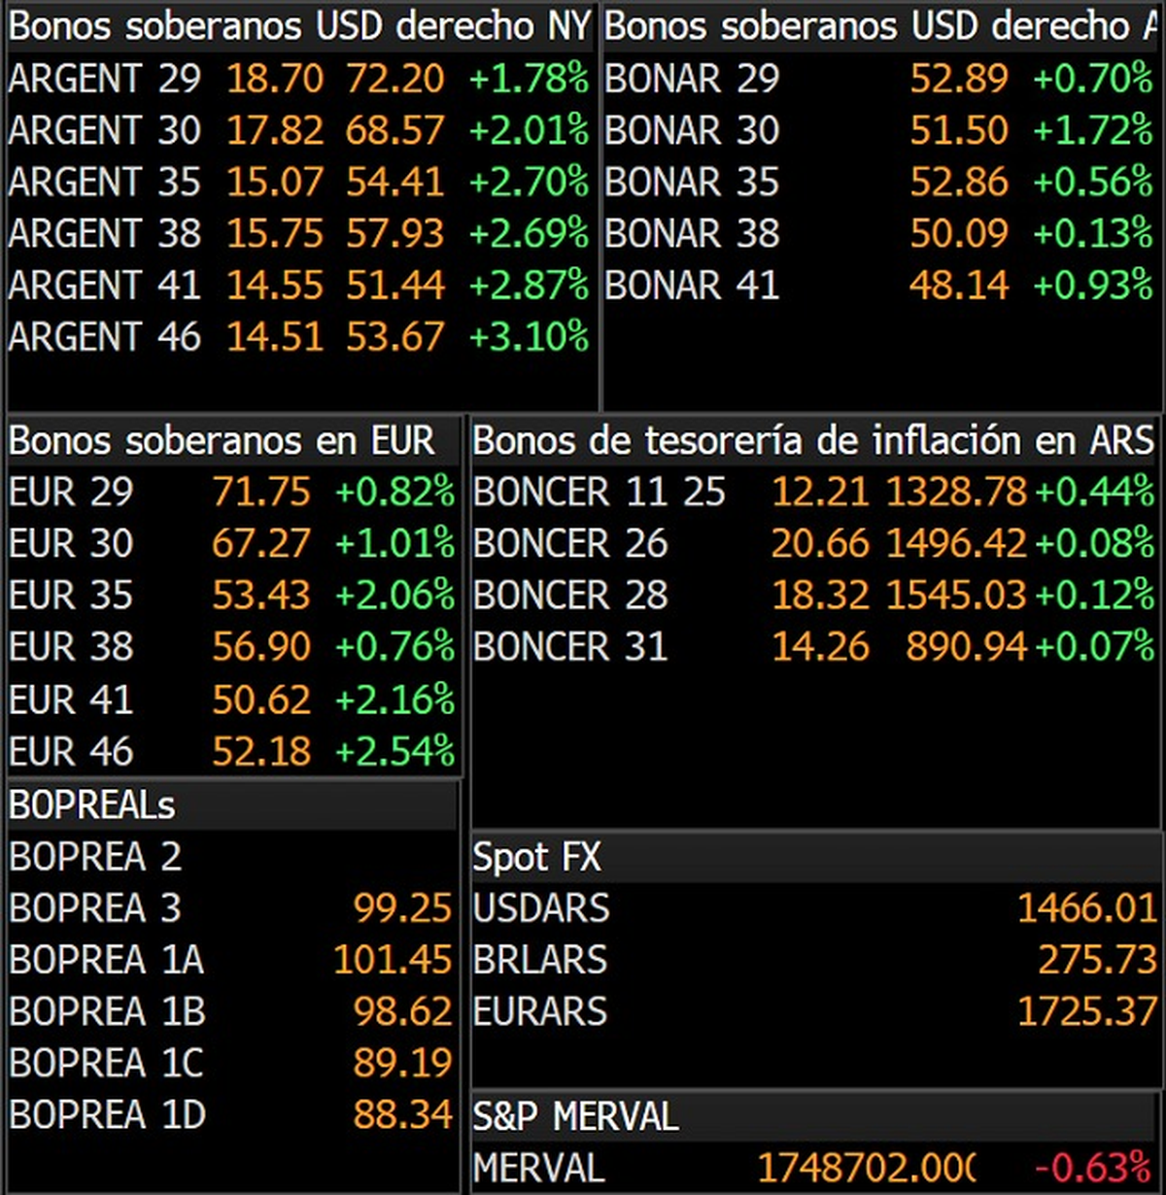Select the EUR 46 row
The height and width of the screenshot is (1195, 1166).
[x=232, y=751]
